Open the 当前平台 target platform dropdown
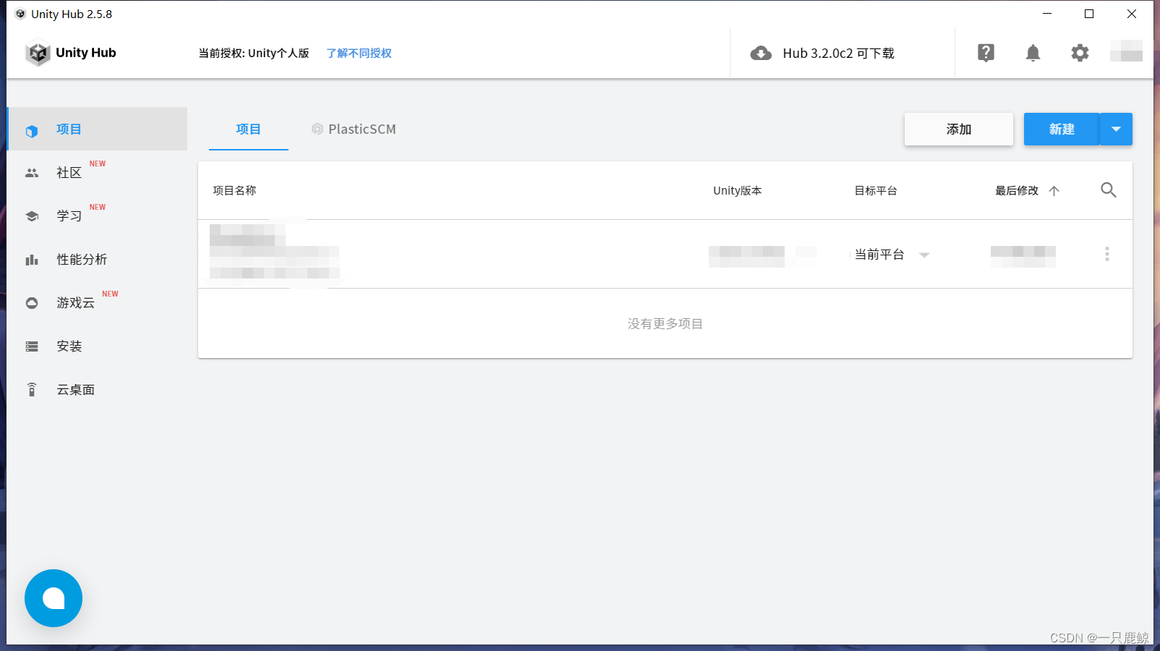Screen dimensions: 1160x651 (x=892, y=255)
